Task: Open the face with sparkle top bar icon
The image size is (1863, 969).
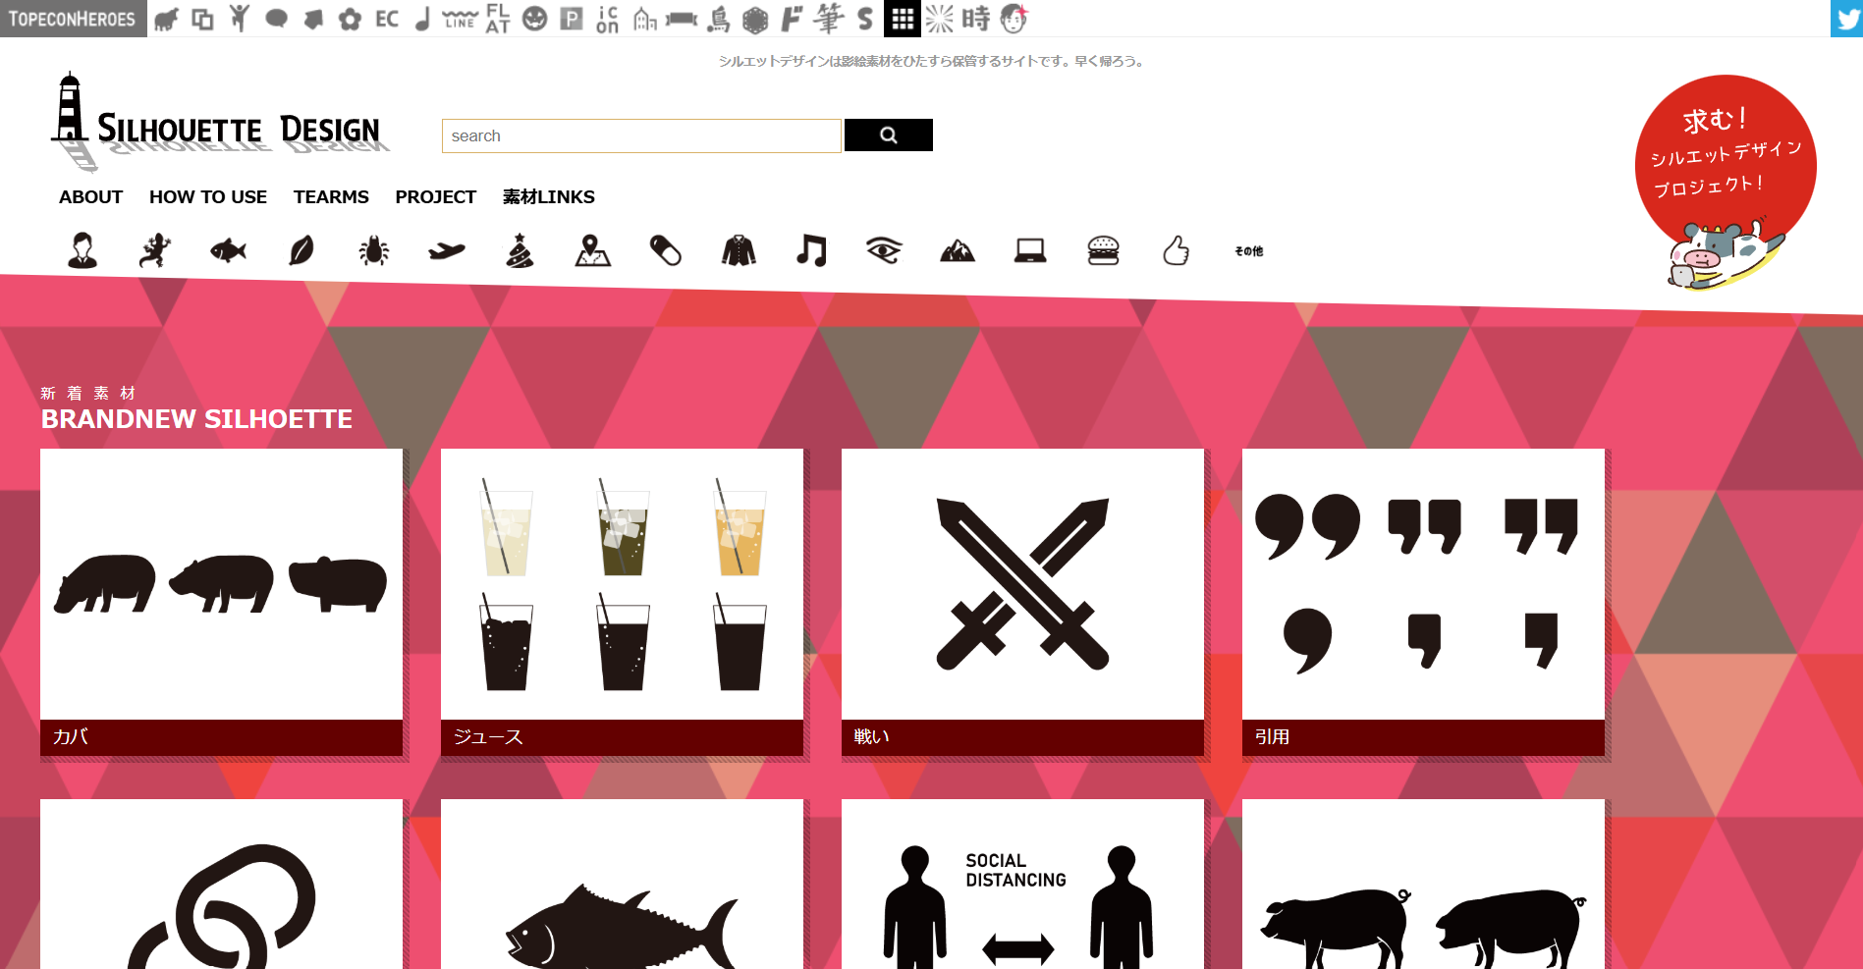Action: [1014, 19]
